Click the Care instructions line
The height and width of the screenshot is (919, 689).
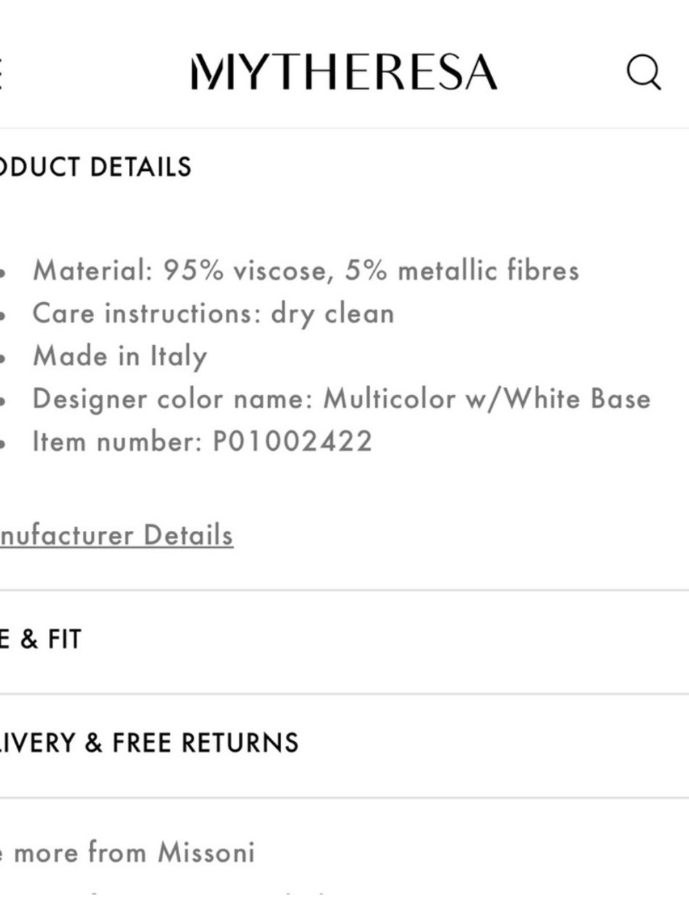point(214,314)
